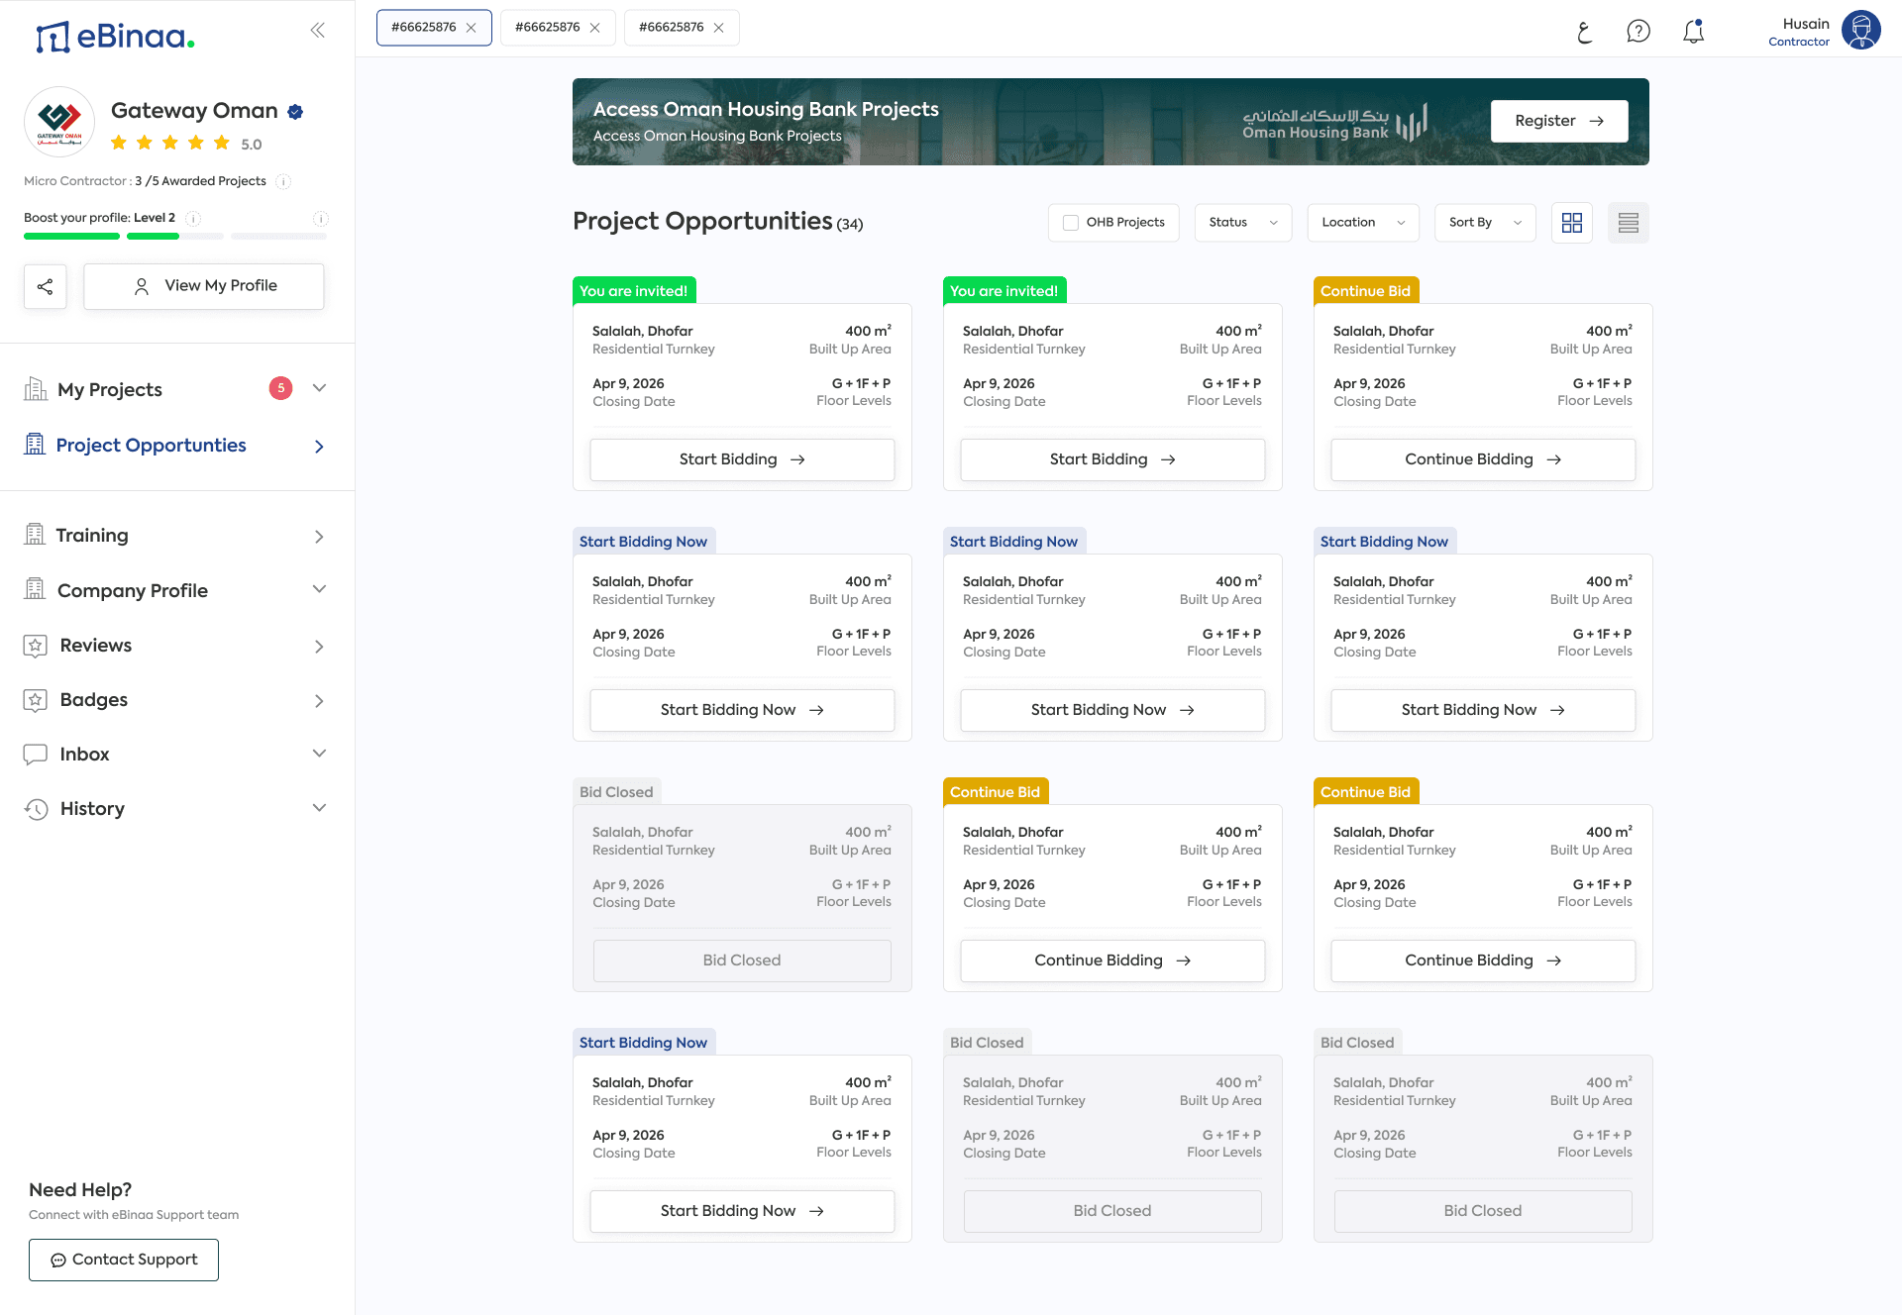This screenshot has height=1315, width=1902.
Task: Open Project Opportunties menu item
Action: 175,446
